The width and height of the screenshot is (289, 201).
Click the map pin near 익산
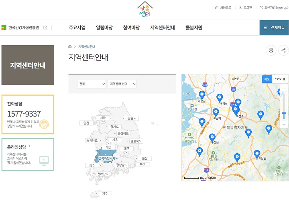220,98
